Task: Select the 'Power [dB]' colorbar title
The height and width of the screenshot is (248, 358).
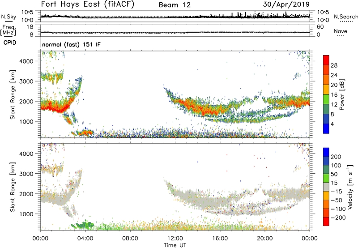Action: [341, 94]
